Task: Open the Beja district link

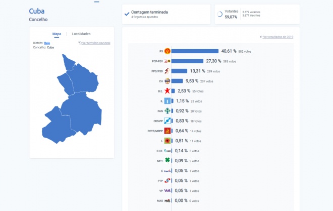Action: point(47,43)
